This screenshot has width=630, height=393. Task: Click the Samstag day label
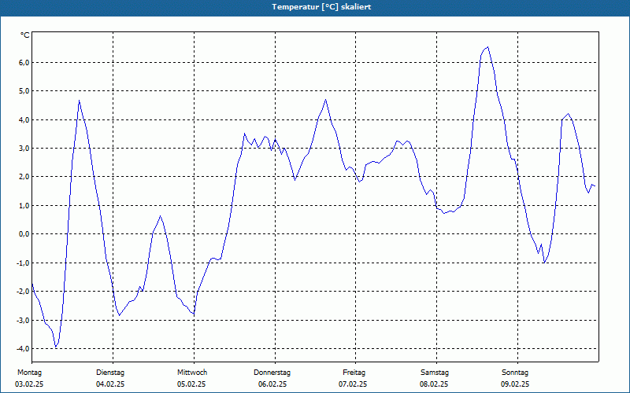click(435, 373)
